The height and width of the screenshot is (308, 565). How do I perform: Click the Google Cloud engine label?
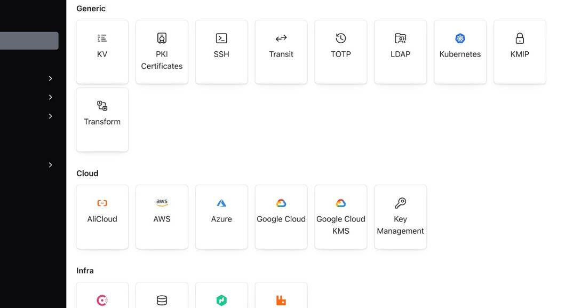point(281,219)
